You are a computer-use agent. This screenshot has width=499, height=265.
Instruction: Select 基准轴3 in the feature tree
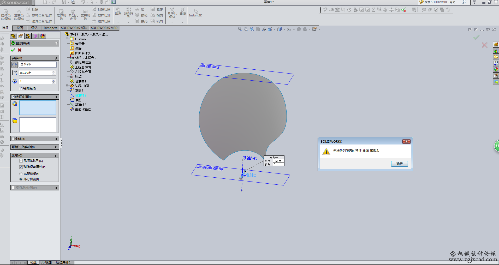(x=81, y=105)
